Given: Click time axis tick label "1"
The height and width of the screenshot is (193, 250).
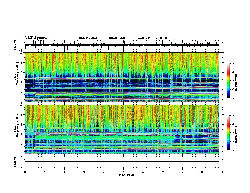Looking at the screenshot, I should [x=45, y=172].
